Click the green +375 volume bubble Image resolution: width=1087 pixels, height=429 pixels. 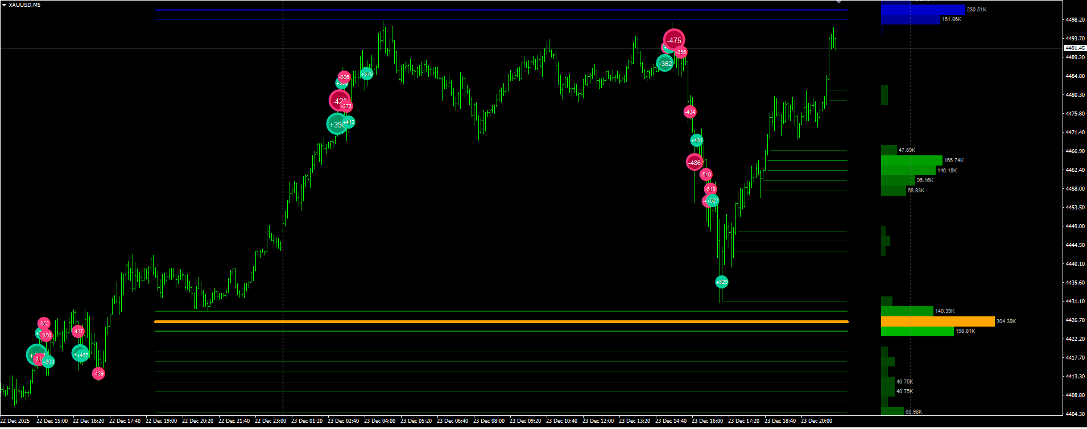(367, 73)
